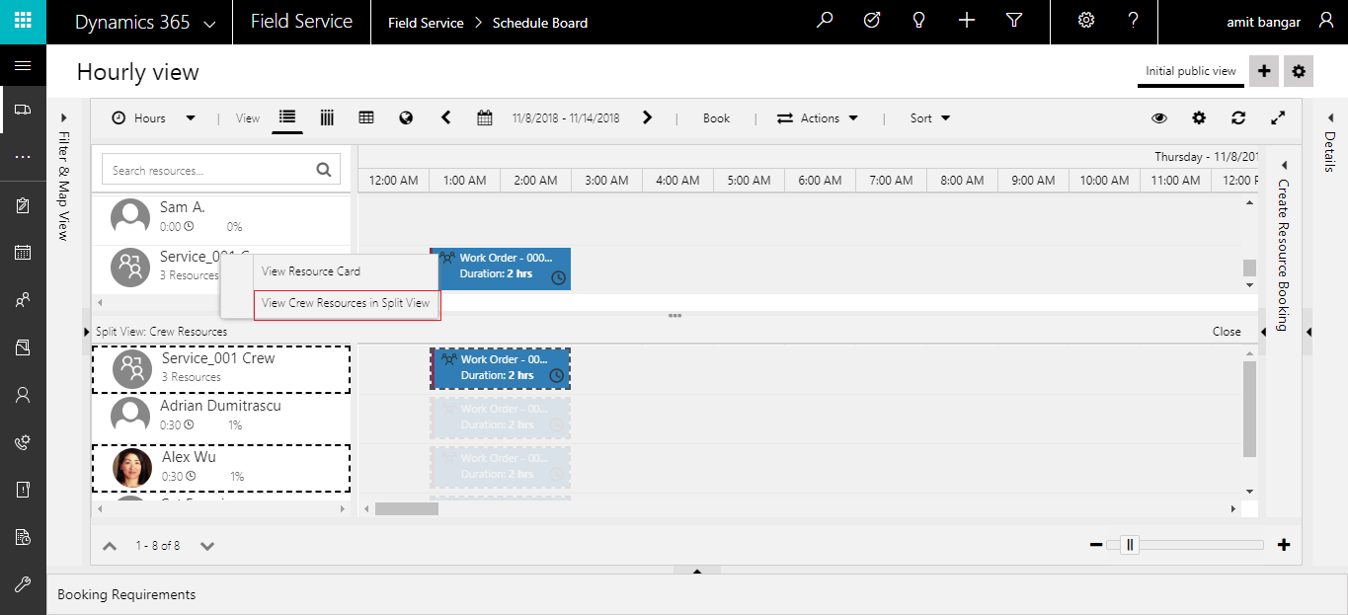The height and width of the screenshot is (615, 1348).
Task: Click the split view vertical scrollbar
Action: point(1249,409)
